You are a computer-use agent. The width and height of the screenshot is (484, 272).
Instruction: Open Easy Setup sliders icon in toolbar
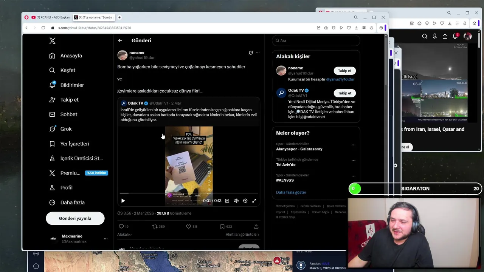coord(364,28)
